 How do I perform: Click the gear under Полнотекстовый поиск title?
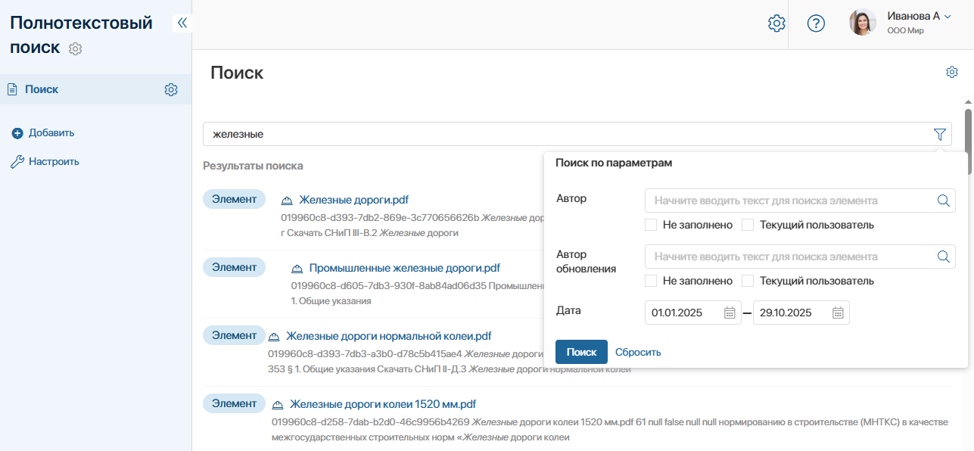73,47
